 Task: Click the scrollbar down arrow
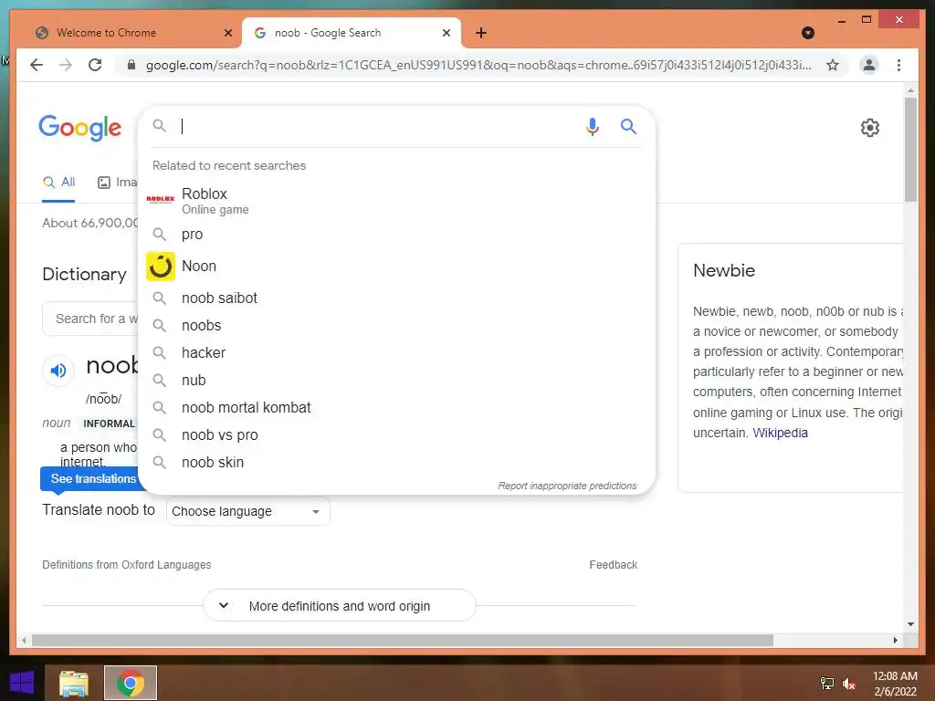click(x=910, y=624)
